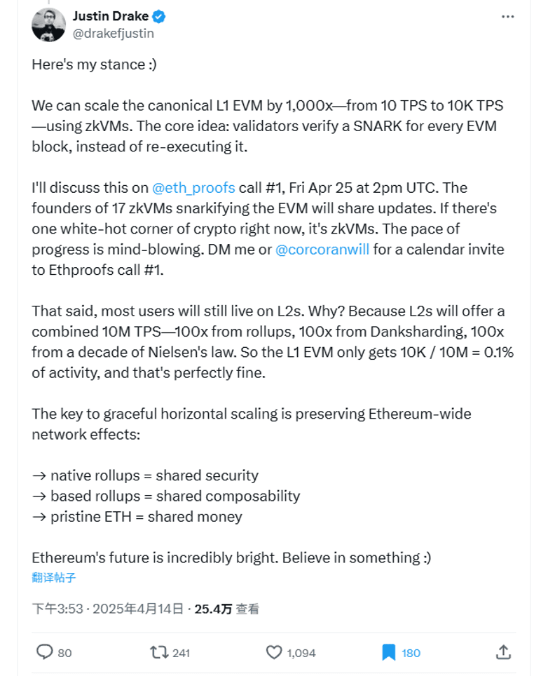The image size is (541, 676).
Task: Click the retweet icon
Action: (x=159, y=652)
